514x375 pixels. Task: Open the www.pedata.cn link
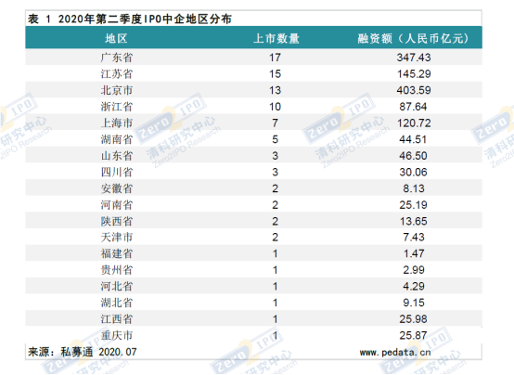tap(395, 353)
